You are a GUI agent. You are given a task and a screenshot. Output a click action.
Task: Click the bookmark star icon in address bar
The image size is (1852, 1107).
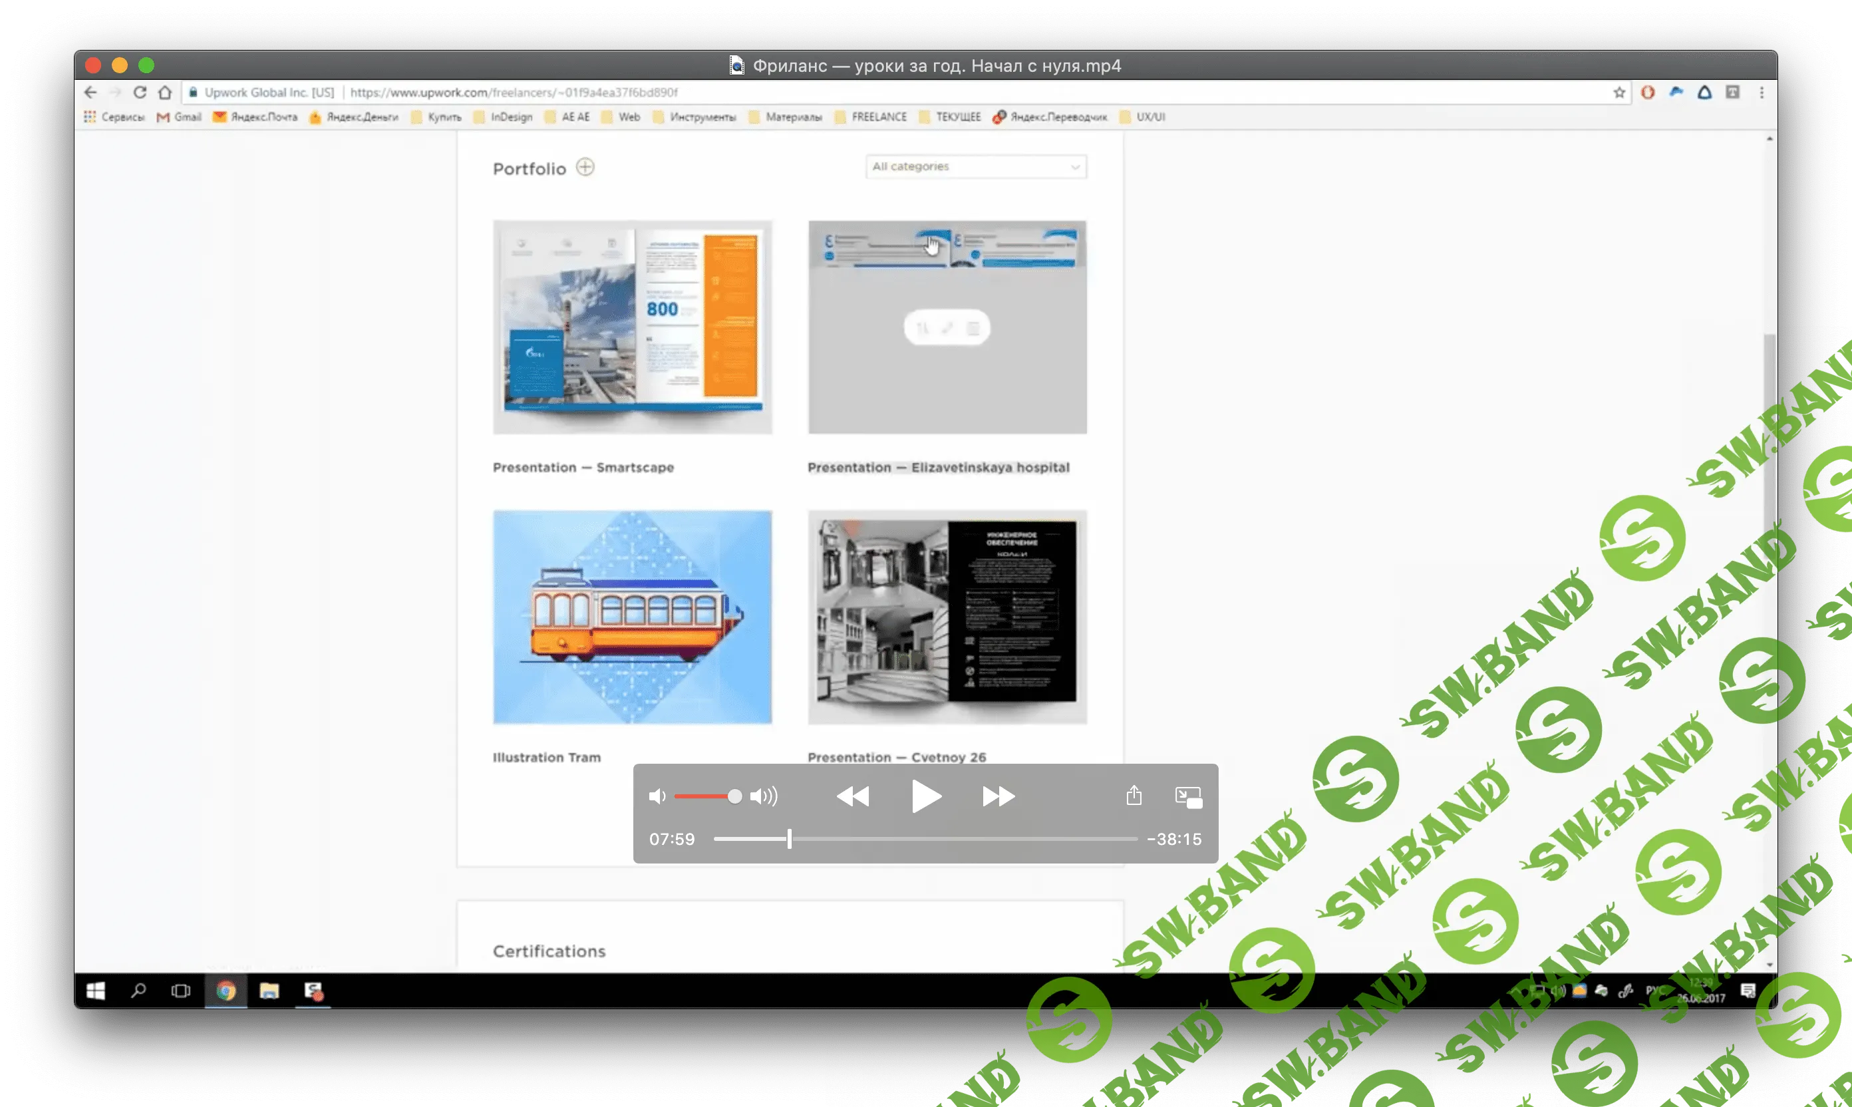point(1619,92)
